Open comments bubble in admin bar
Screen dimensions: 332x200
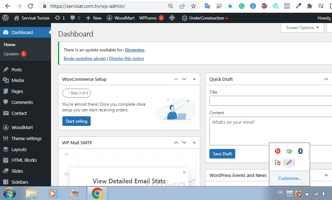pyautogui.click(x=75, y=18)
